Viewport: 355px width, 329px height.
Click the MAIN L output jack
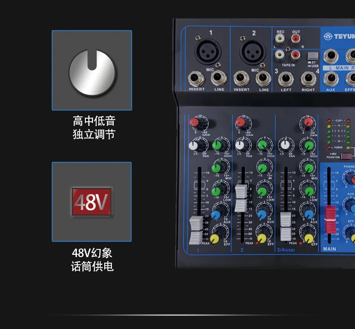tap(331, 57)
